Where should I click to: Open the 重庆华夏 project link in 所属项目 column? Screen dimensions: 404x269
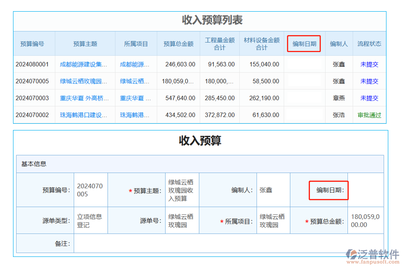click(x=136, y=98)
